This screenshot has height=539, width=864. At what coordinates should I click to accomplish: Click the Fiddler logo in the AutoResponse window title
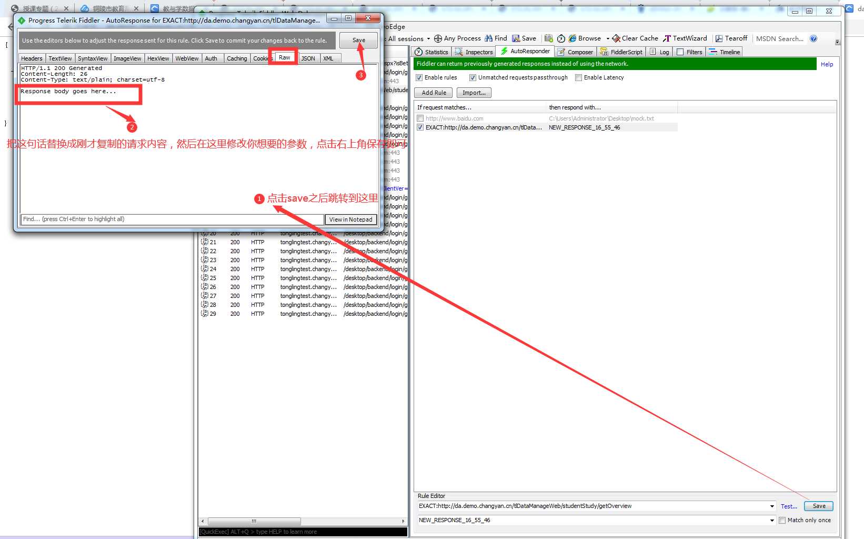point(22,21)
